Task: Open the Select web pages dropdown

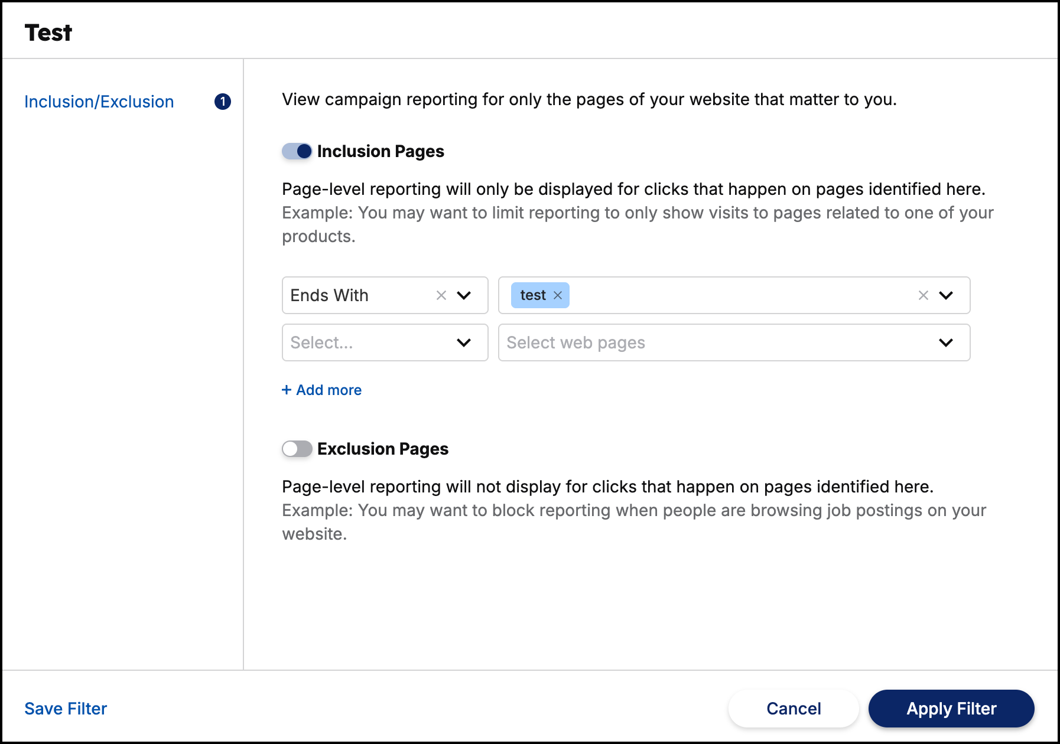Action: pyautogui.click(x=734, y=342)
